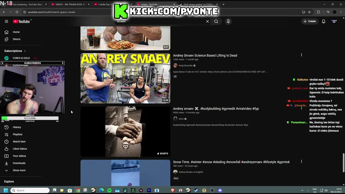Expand the Subscriptions section

[15, 51]
